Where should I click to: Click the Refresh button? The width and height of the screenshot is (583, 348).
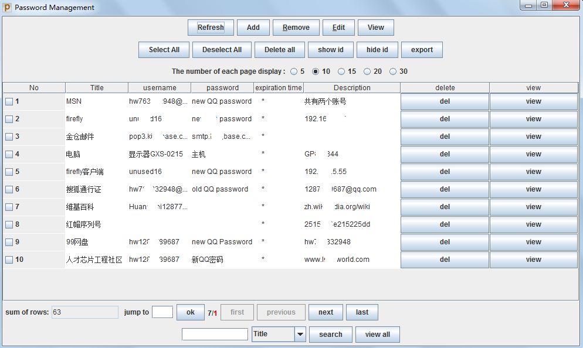click(211, 28)
